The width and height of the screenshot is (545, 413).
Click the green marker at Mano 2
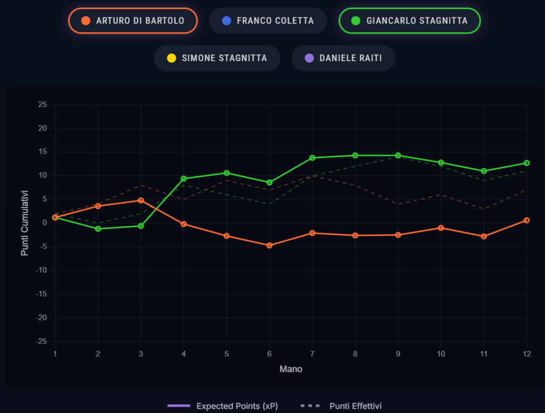coord(98,229)
